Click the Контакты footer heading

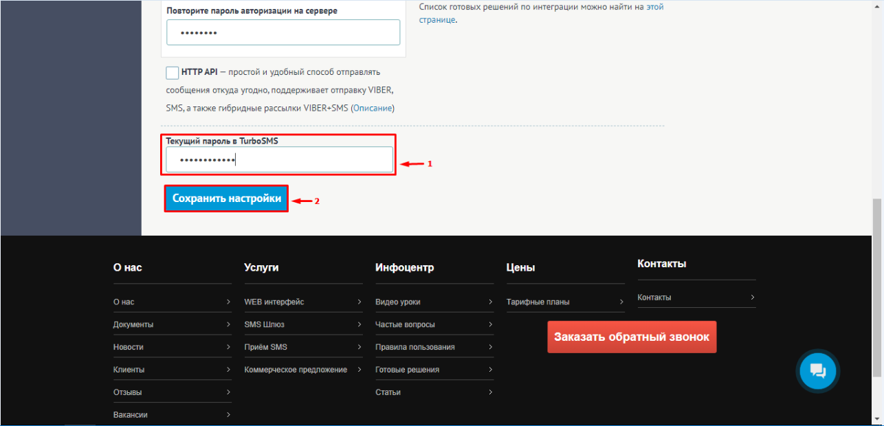[662, 263]
